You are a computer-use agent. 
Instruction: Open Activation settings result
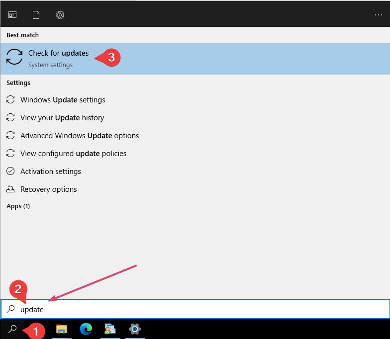pos(51,171)
